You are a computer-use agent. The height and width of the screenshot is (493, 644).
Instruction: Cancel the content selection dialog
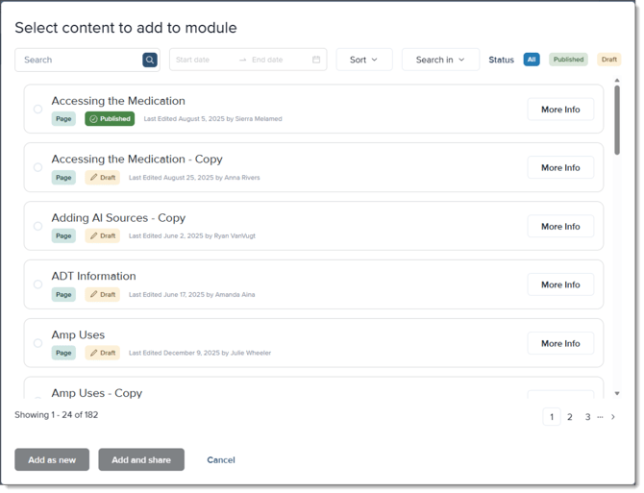[221, 459]
